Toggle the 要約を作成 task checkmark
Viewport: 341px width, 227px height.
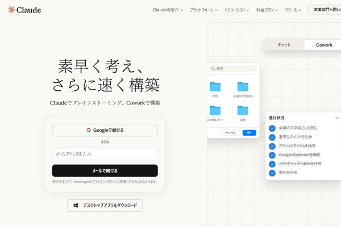click(272, 173)
